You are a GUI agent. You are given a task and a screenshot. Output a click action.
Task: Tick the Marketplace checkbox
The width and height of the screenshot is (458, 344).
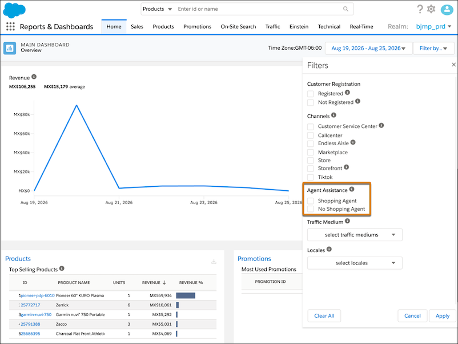tap(311, 153)
